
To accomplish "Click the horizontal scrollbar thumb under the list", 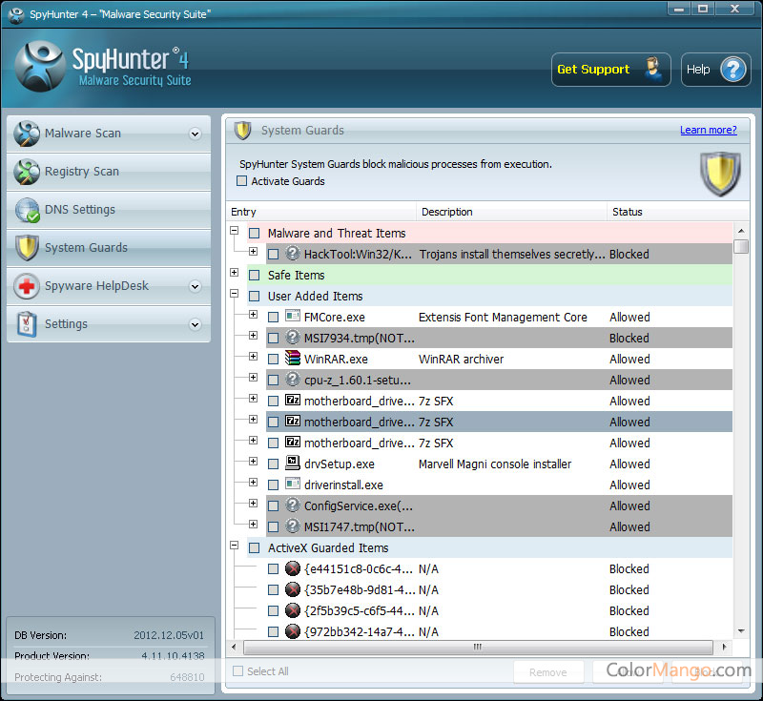I will tap(478, 647).
